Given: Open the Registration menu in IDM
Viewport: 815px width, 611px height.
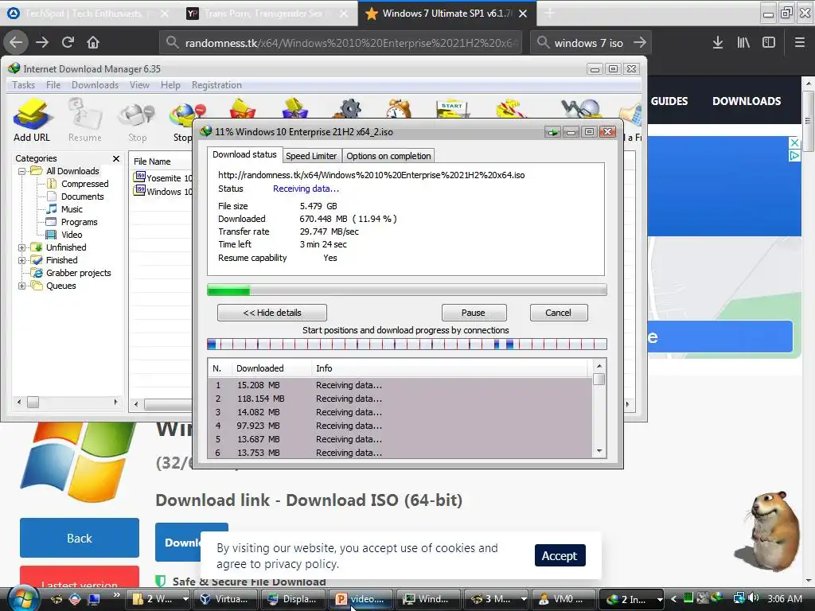Looking at the screenshot, I should pyautogui.click(x=216, y=84).
